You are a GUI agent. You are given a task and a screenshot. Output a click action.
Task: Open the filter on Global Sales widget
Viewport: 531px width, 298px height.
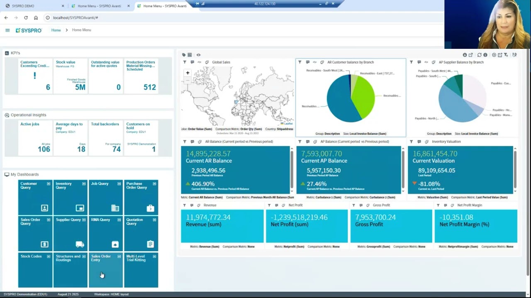click(185, 62)
